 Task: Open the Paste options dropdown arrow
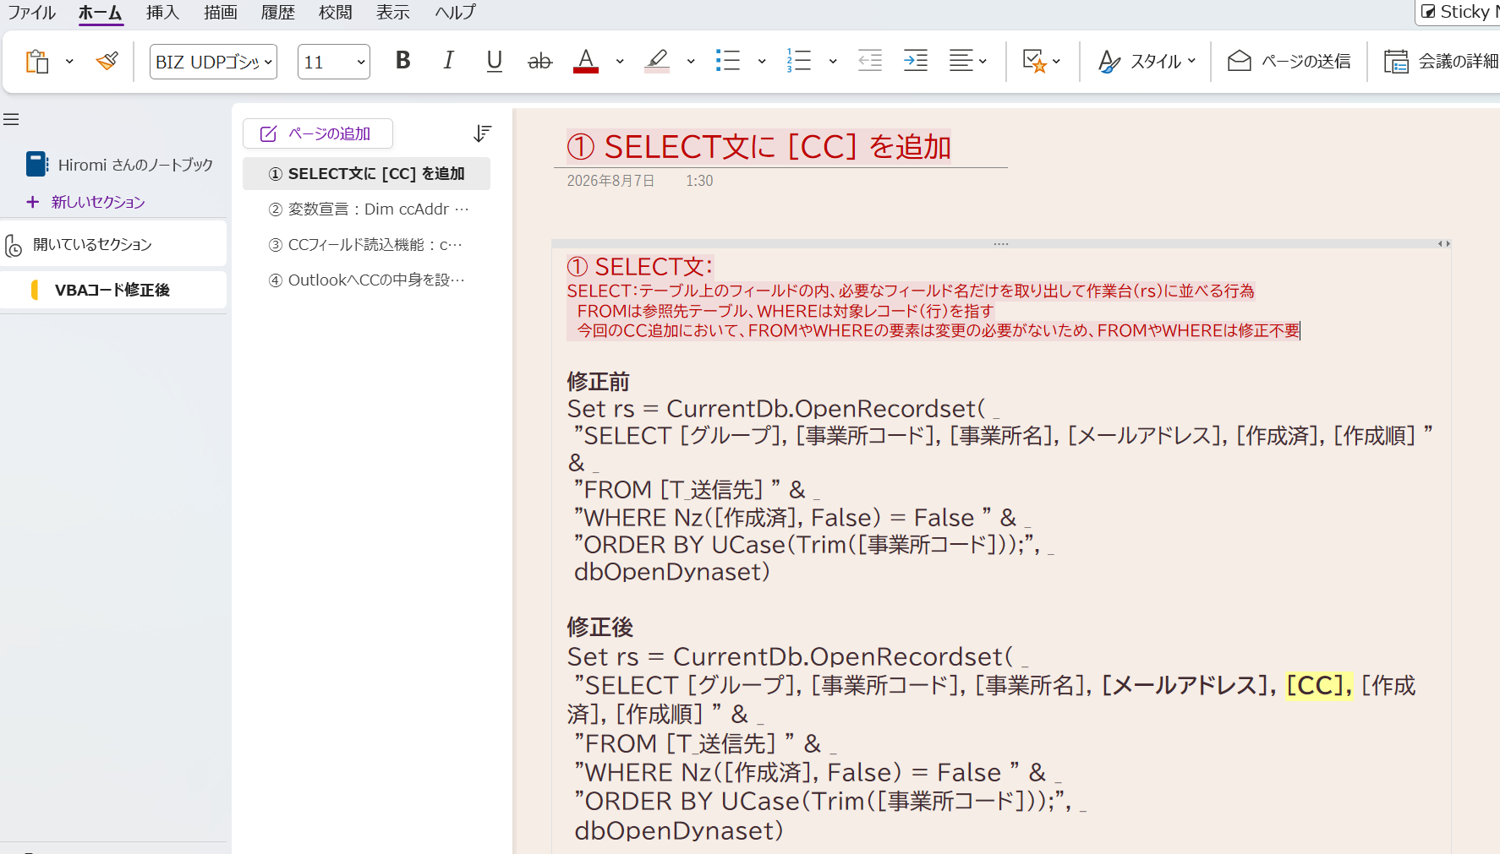pos(69,62)
